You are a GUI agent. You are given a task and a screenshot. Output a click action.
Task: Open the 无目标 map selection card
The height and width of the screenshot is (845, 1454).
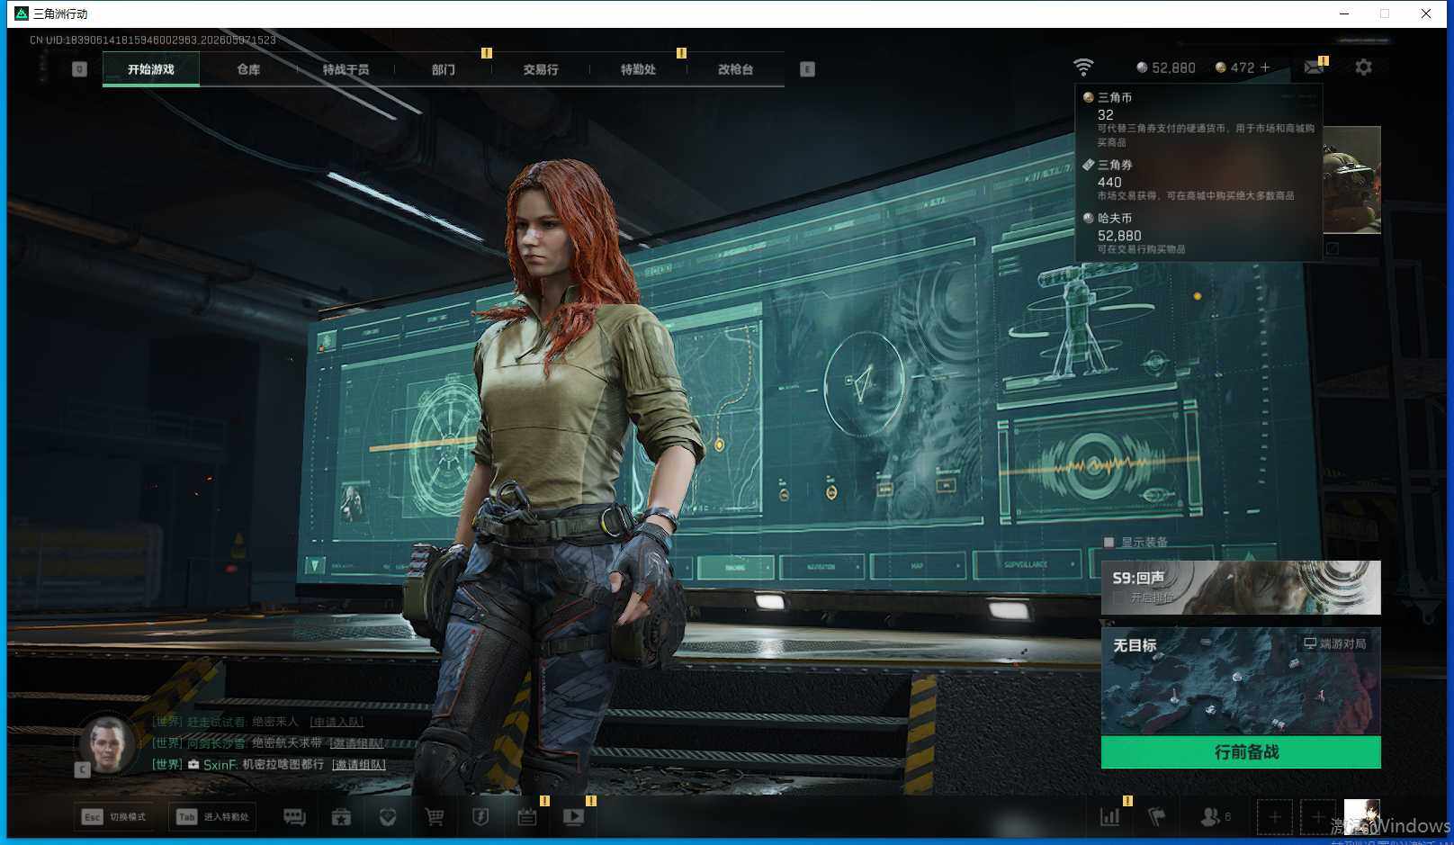coord(1241,681)
